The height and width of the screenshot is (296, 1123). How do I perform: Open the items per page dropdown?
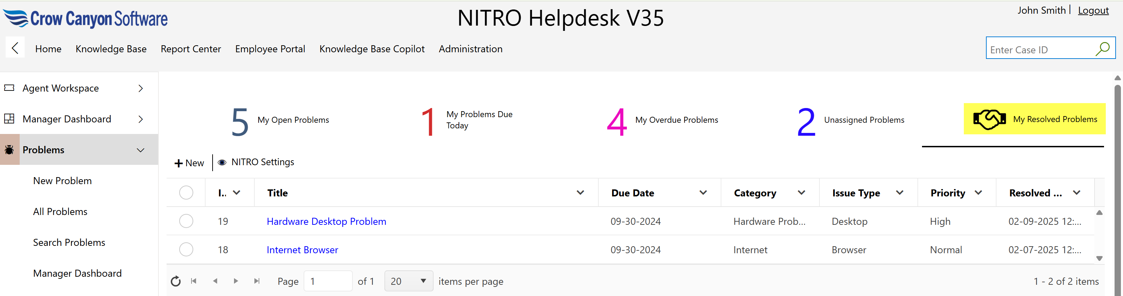point(408,281)
